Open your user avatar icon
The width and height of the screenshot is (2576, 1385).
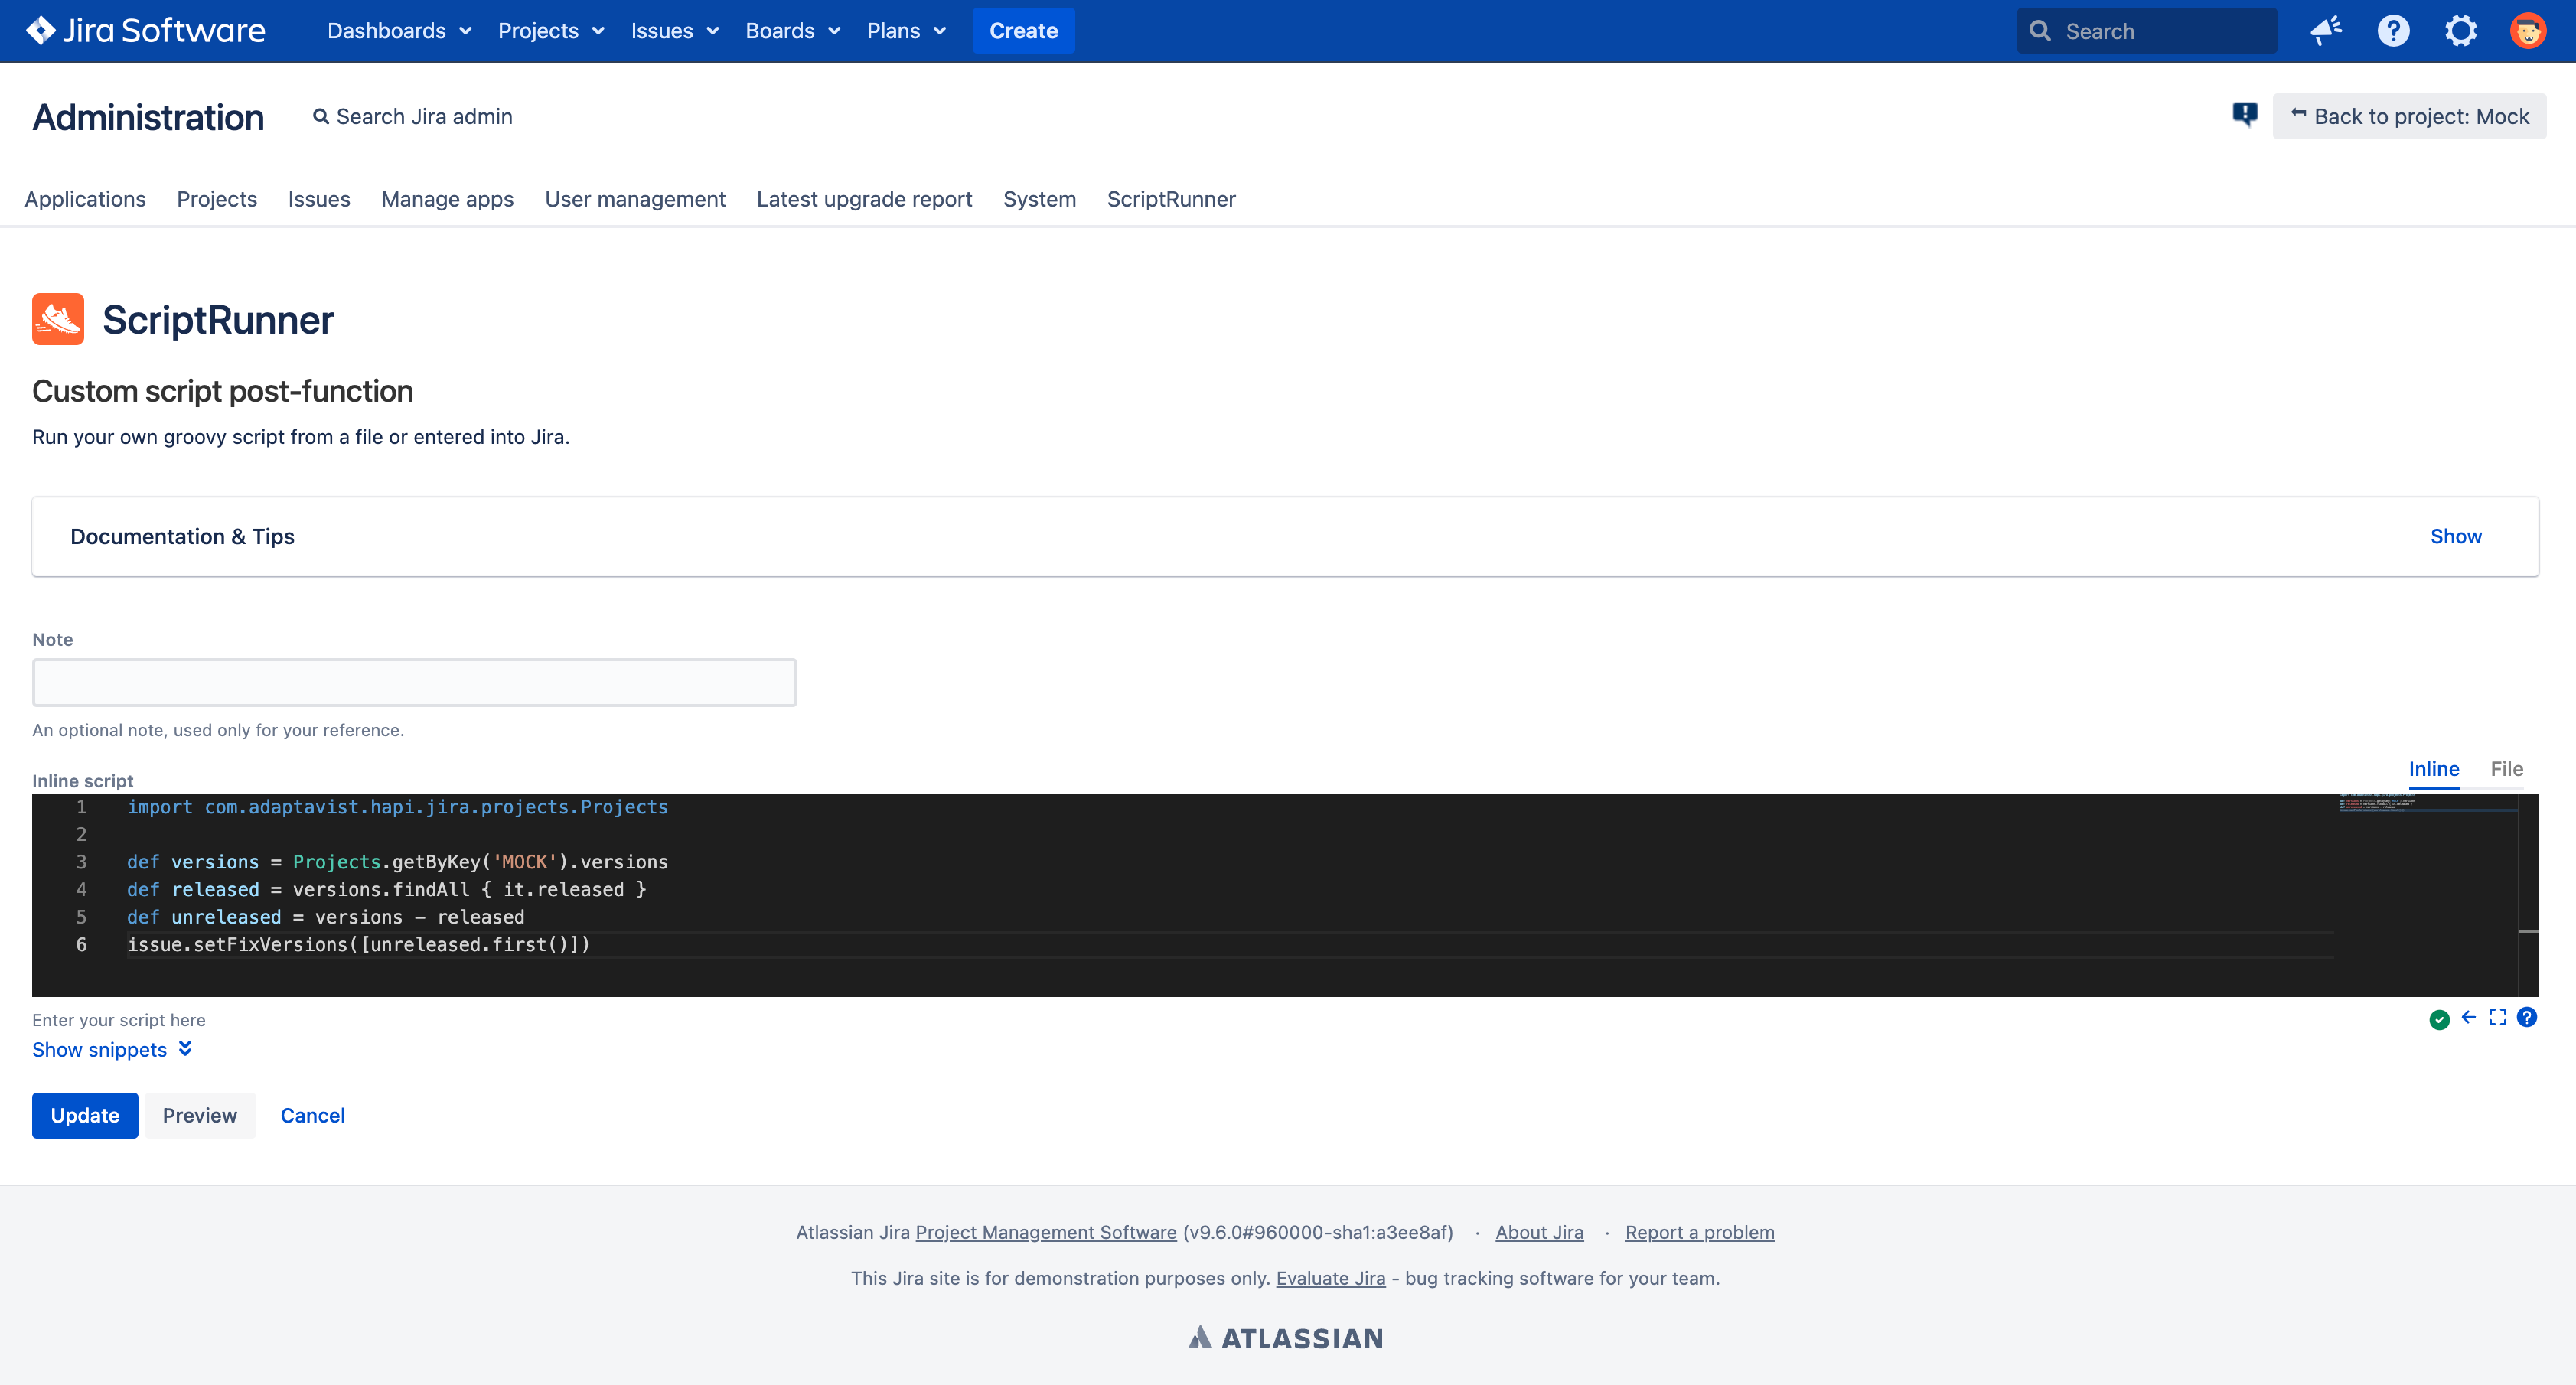[2527, 30]
